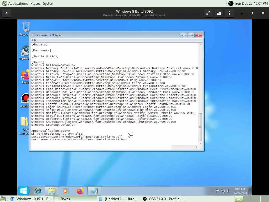Click the [Sound] section header
Viewport: 269px width, 202px height.
(x=38, y=62)
